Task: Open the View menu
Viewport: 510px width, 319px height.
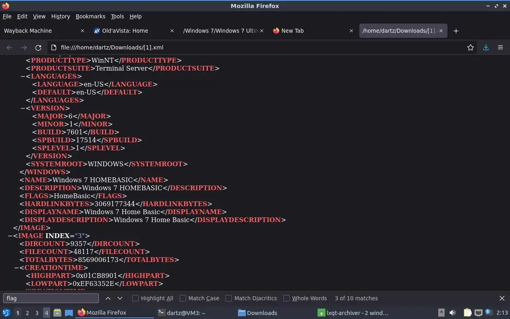Action: [39, 16]
